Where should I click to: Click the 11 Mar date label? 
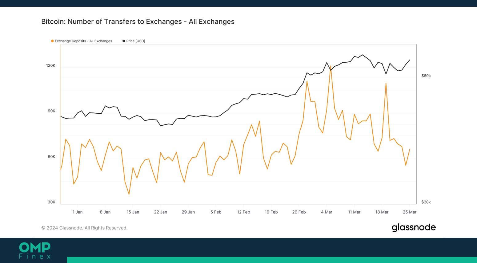355,212
